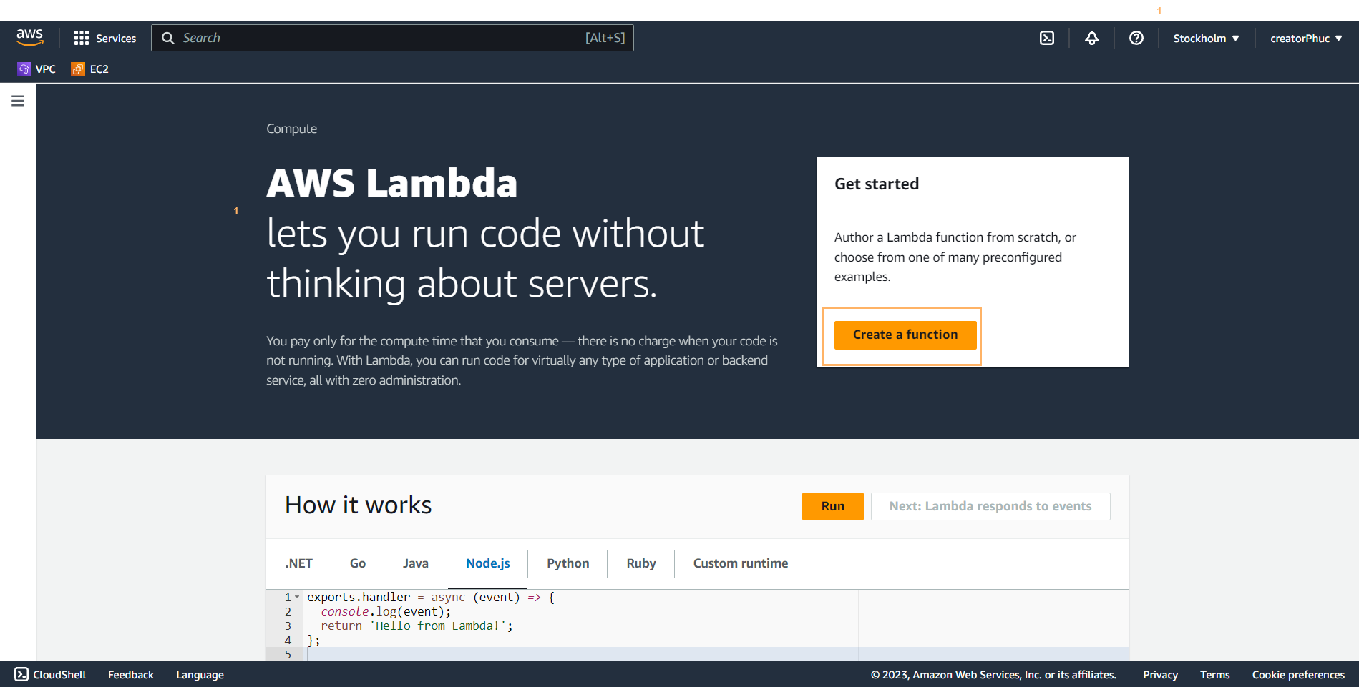
Task: Select the .NET tab
Action: point(299,563)
